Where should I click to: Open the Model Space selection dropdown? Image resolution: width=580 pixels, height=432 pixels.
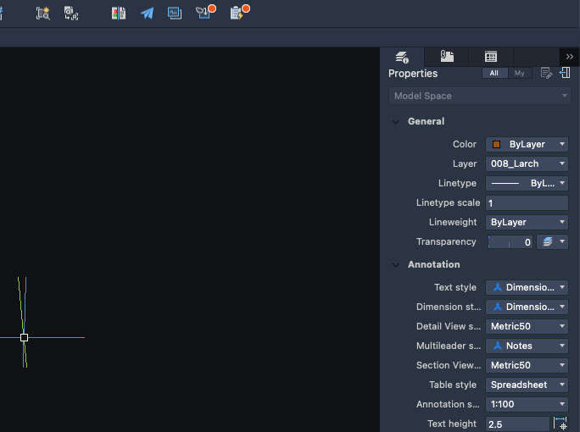(479, 96)
